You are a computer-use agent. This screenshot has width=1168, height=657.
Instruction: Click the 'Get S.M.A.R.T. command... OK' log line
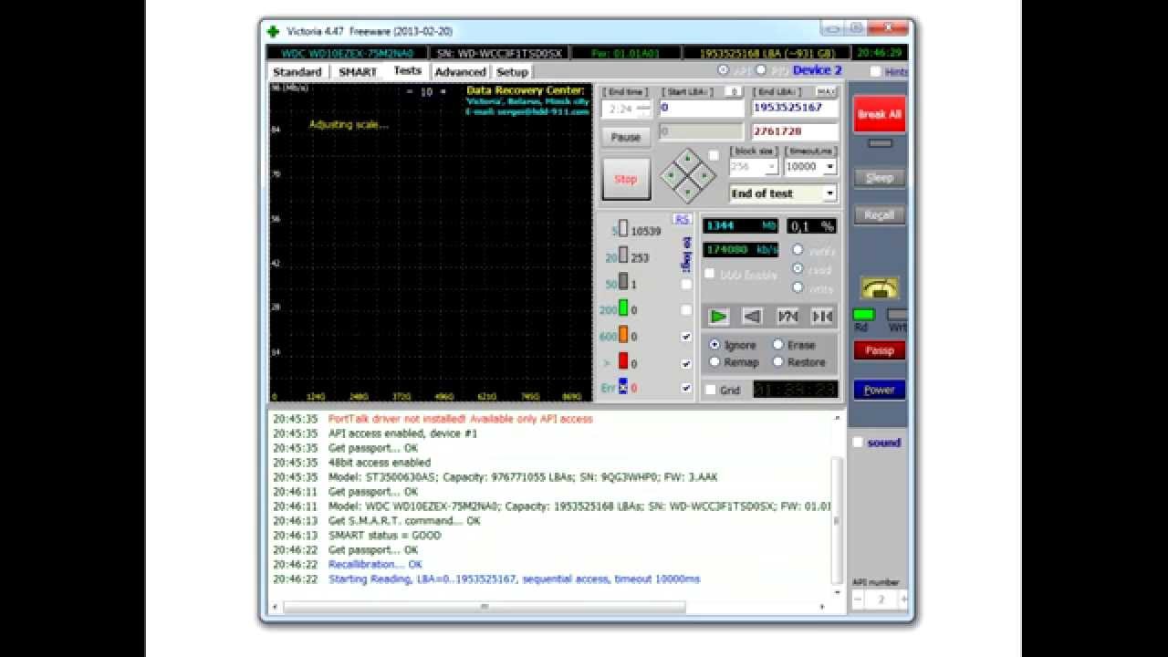pyautogui.click(x=404, y=521)
